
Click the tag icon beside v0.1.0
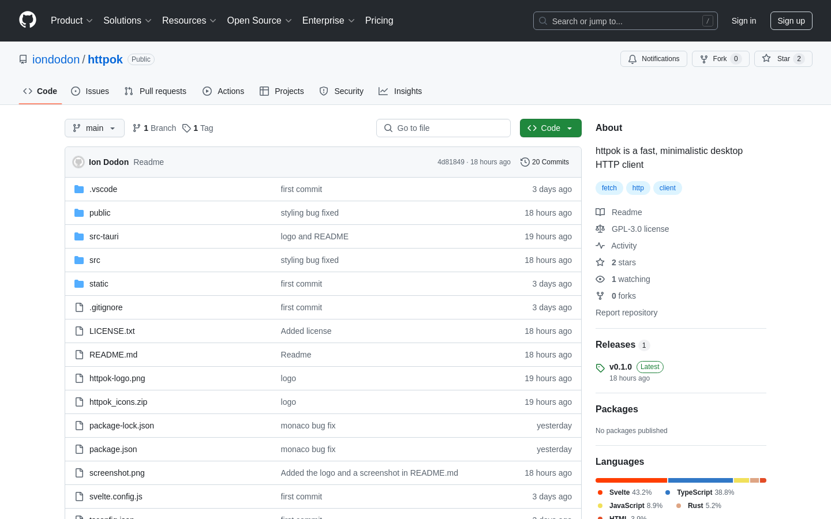(600, 368)
